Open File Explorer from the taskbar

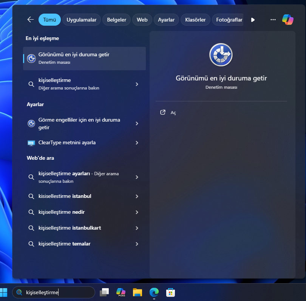click(138, 292)
